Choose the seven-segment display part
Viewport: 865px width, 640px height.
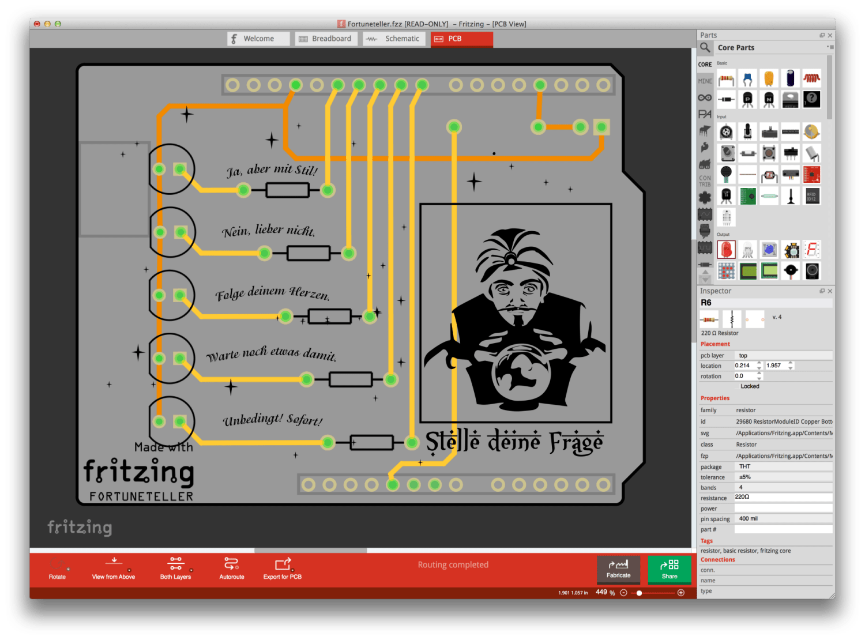812,250
